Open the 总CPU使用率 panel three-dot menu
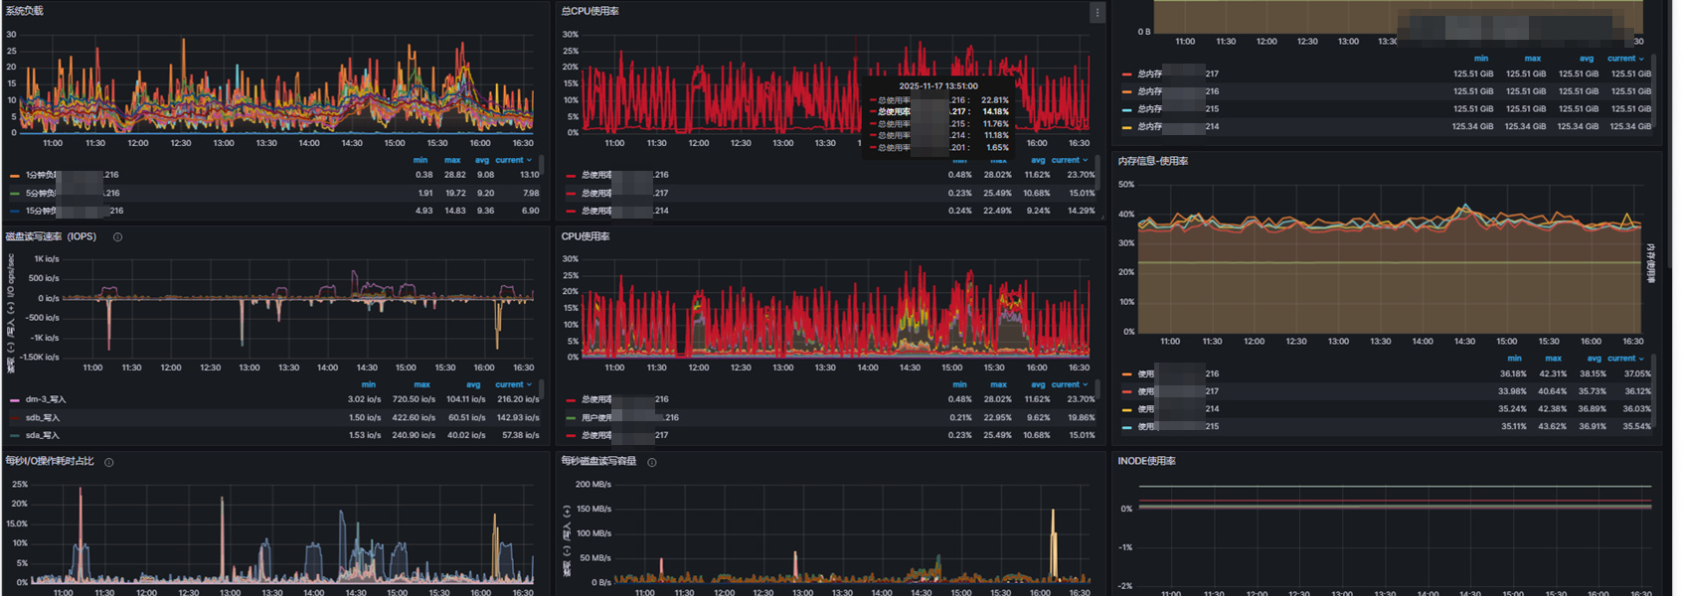The image size is (1684, 596). (x=1096, y=13)
